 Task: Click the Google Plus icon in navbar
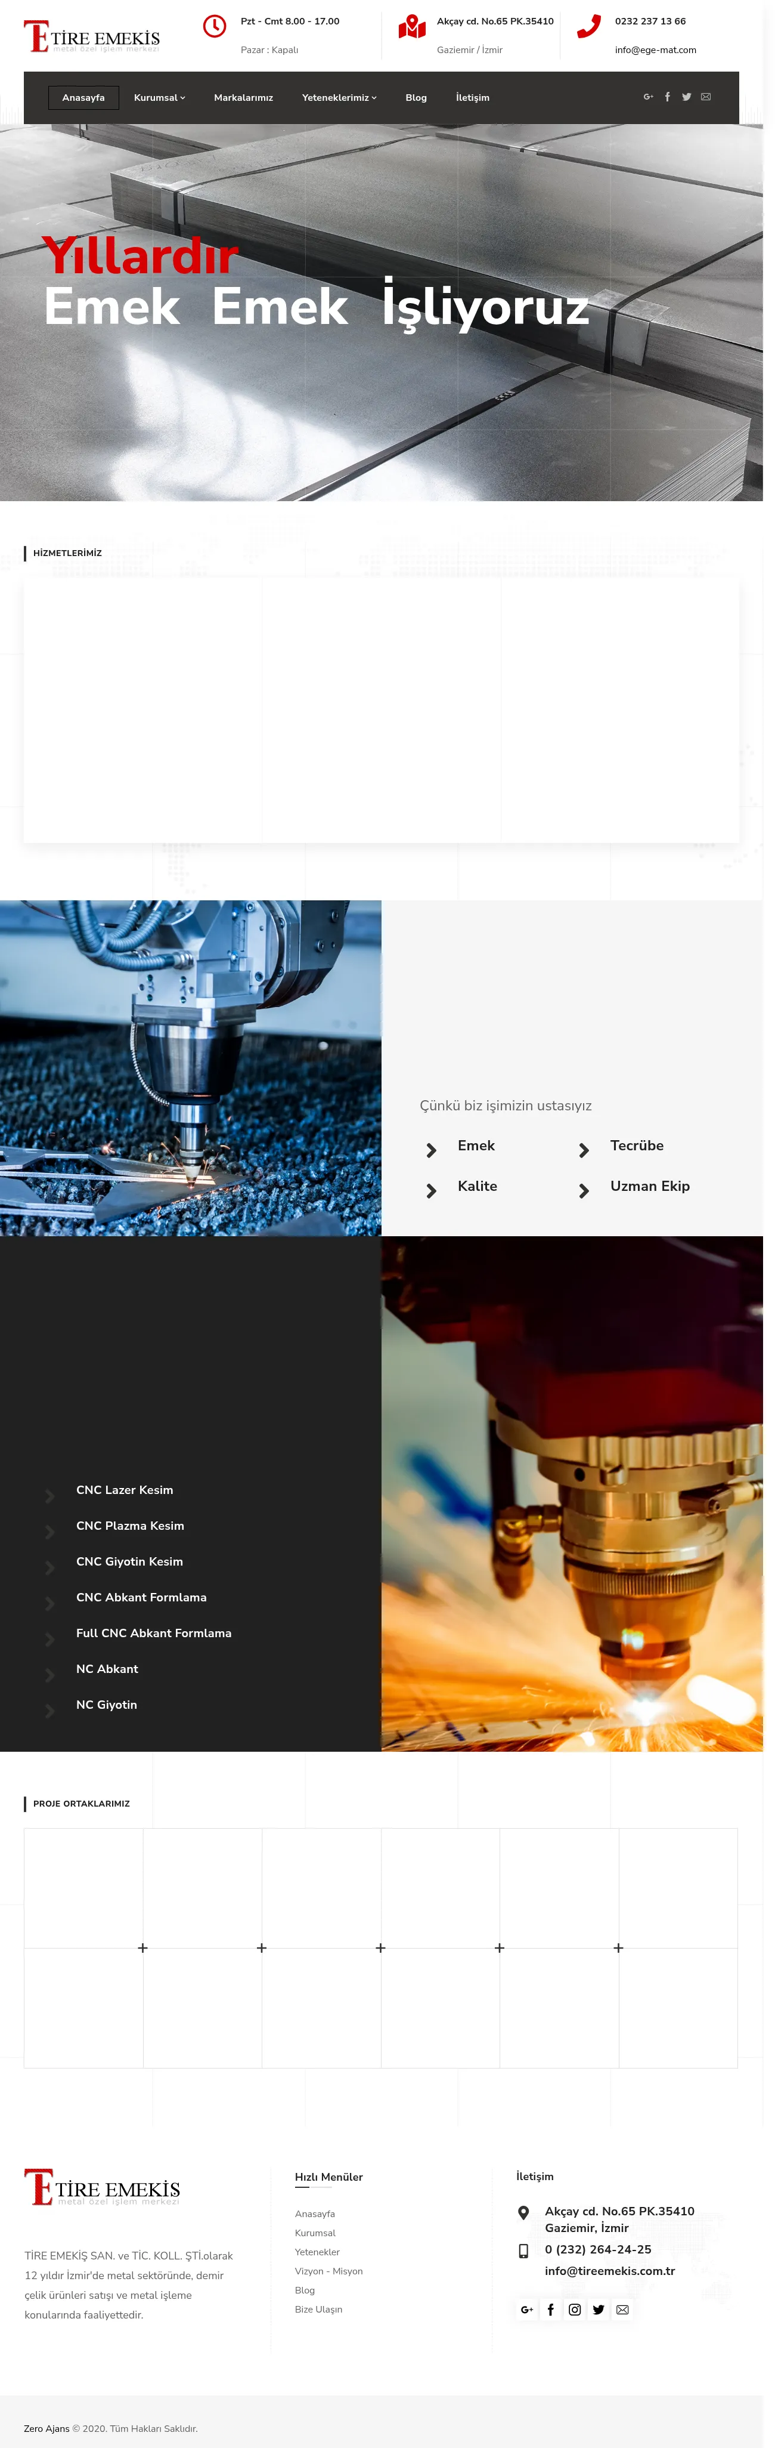click(648, 97)
